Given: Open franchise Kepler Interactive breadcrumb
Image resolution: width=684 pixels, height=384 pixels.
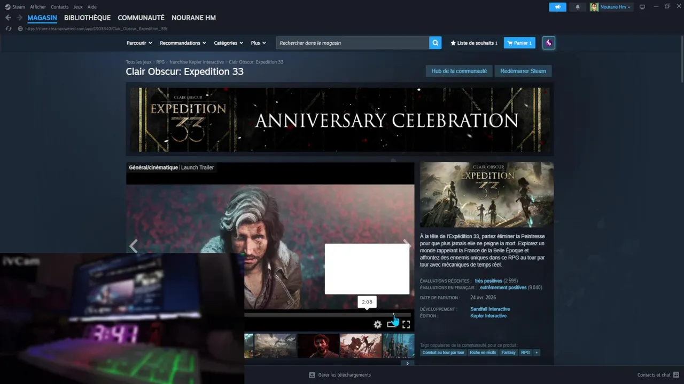Looking at the screenshot, I should click(x=197, y=62).
